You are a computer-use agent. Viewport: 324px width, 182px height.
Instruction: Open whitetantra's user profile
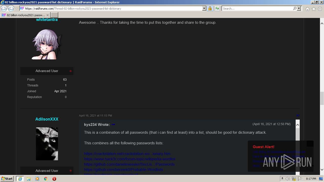47,20
